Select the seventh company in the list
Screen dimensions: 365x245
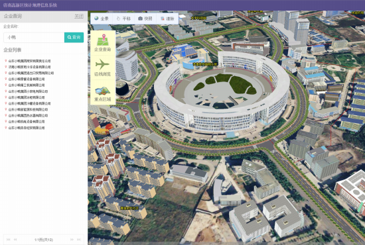(x=27, y=97)
